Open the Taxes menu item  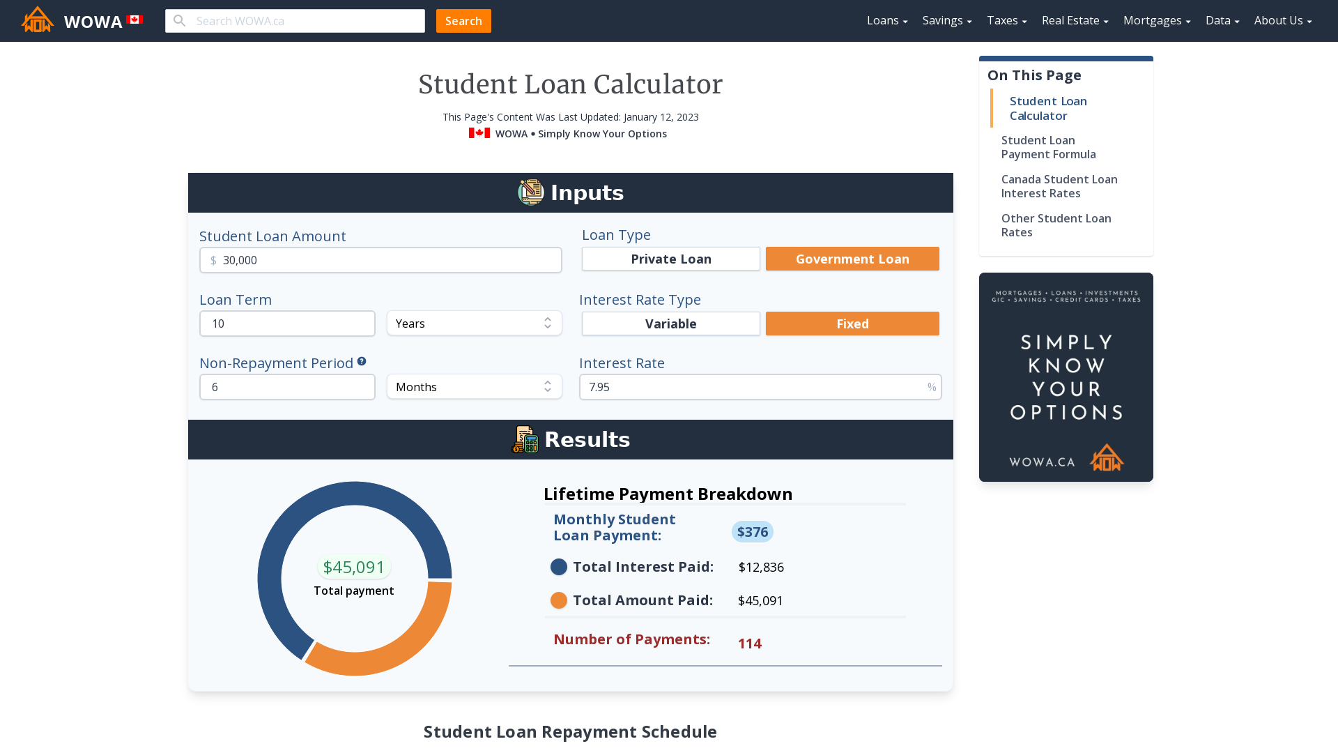(x=1003, y=20)
